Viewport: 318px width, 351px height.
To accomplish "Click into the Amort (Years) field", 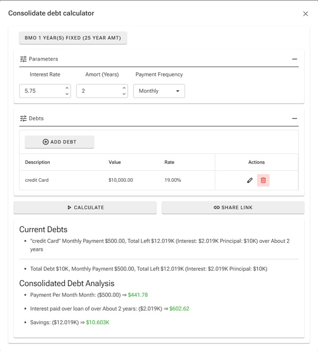I will click(98, 91).
